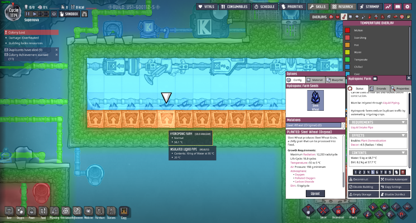This screenshot has height=223, width=416.
Task: Toggle the Rooms overlay icon
Action: [395, 17]
